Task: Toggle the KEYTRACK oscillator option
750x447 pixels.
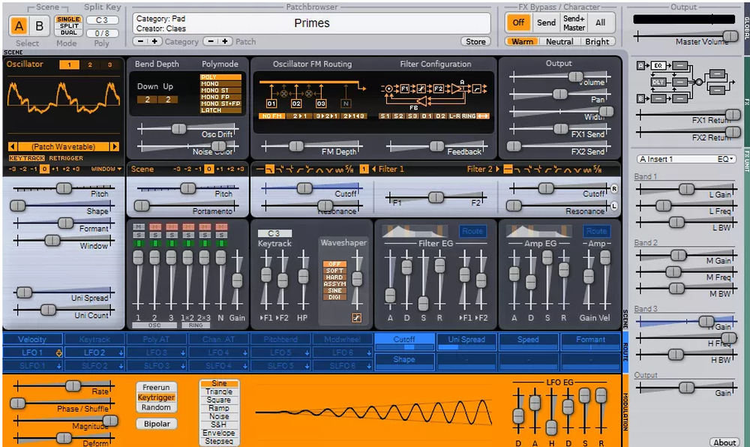Action: point(27,158)
